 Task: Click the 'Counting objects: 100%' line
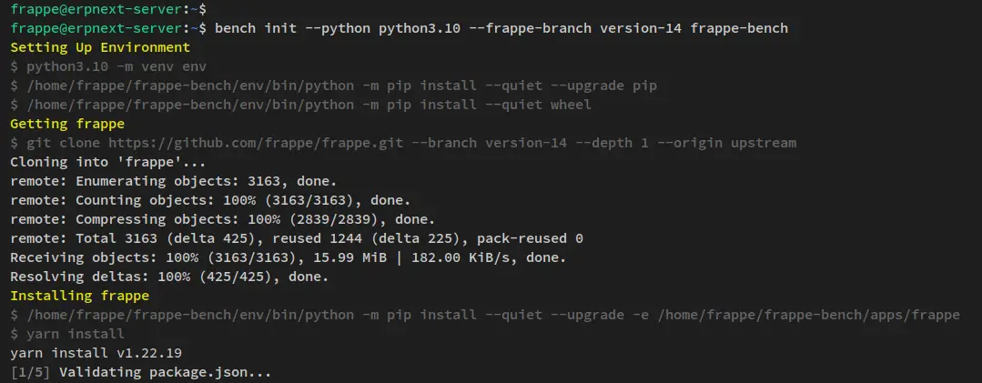tap(210, 200)
